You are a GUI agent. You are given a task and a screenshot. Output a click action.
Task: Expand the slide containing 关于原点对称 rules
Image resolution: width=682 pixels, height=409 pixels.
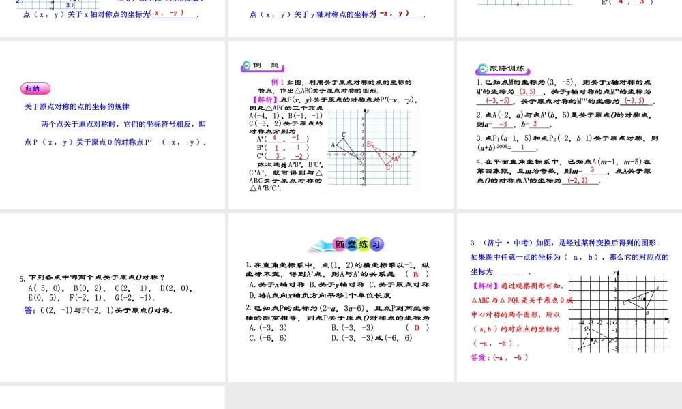coord(113,123)
